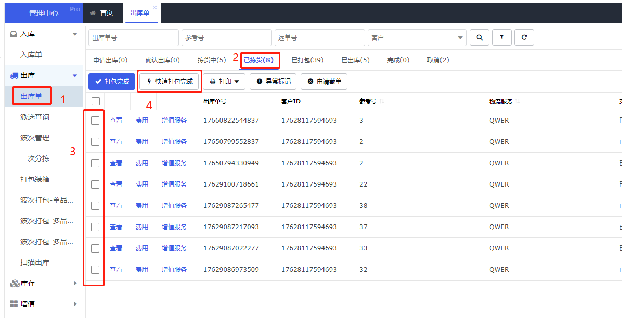Open the 打印 dropdown button
This screenshot has width=622, height=318.
pyautogui.click(x=224, y=82)
